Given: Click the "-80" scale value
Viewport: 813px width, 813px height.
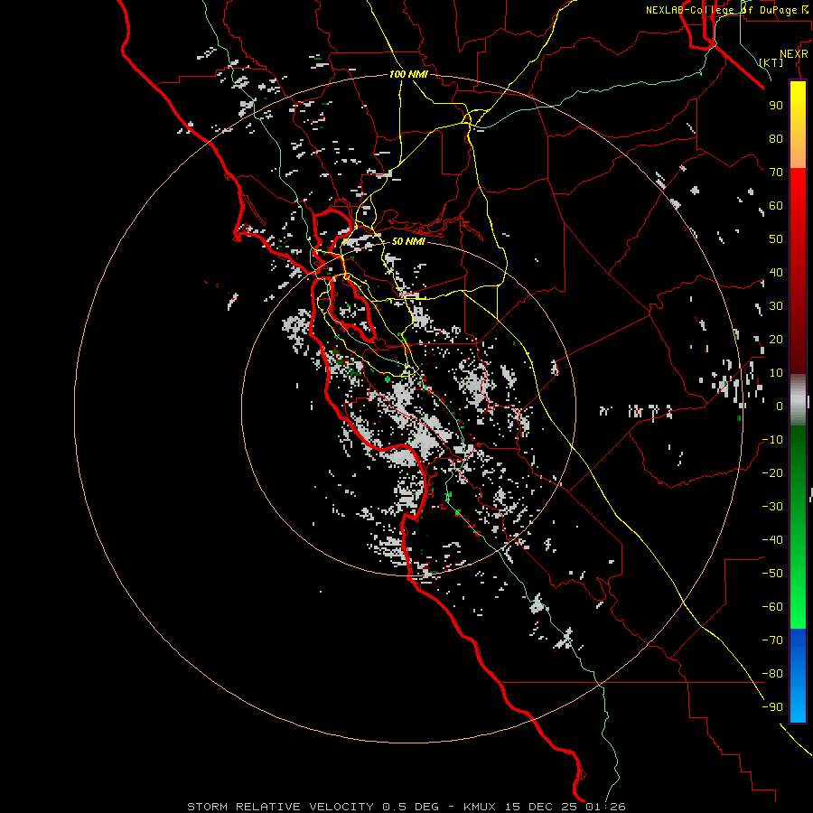Looking at the screenshot, I should pos(772,674).
